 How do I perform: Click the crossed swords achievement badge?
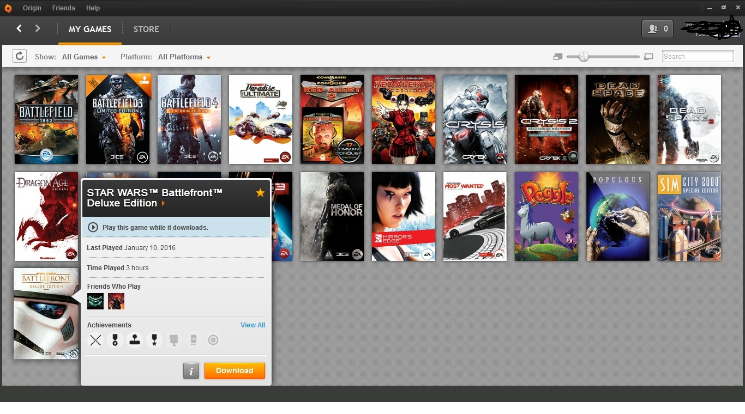(95, 340)
